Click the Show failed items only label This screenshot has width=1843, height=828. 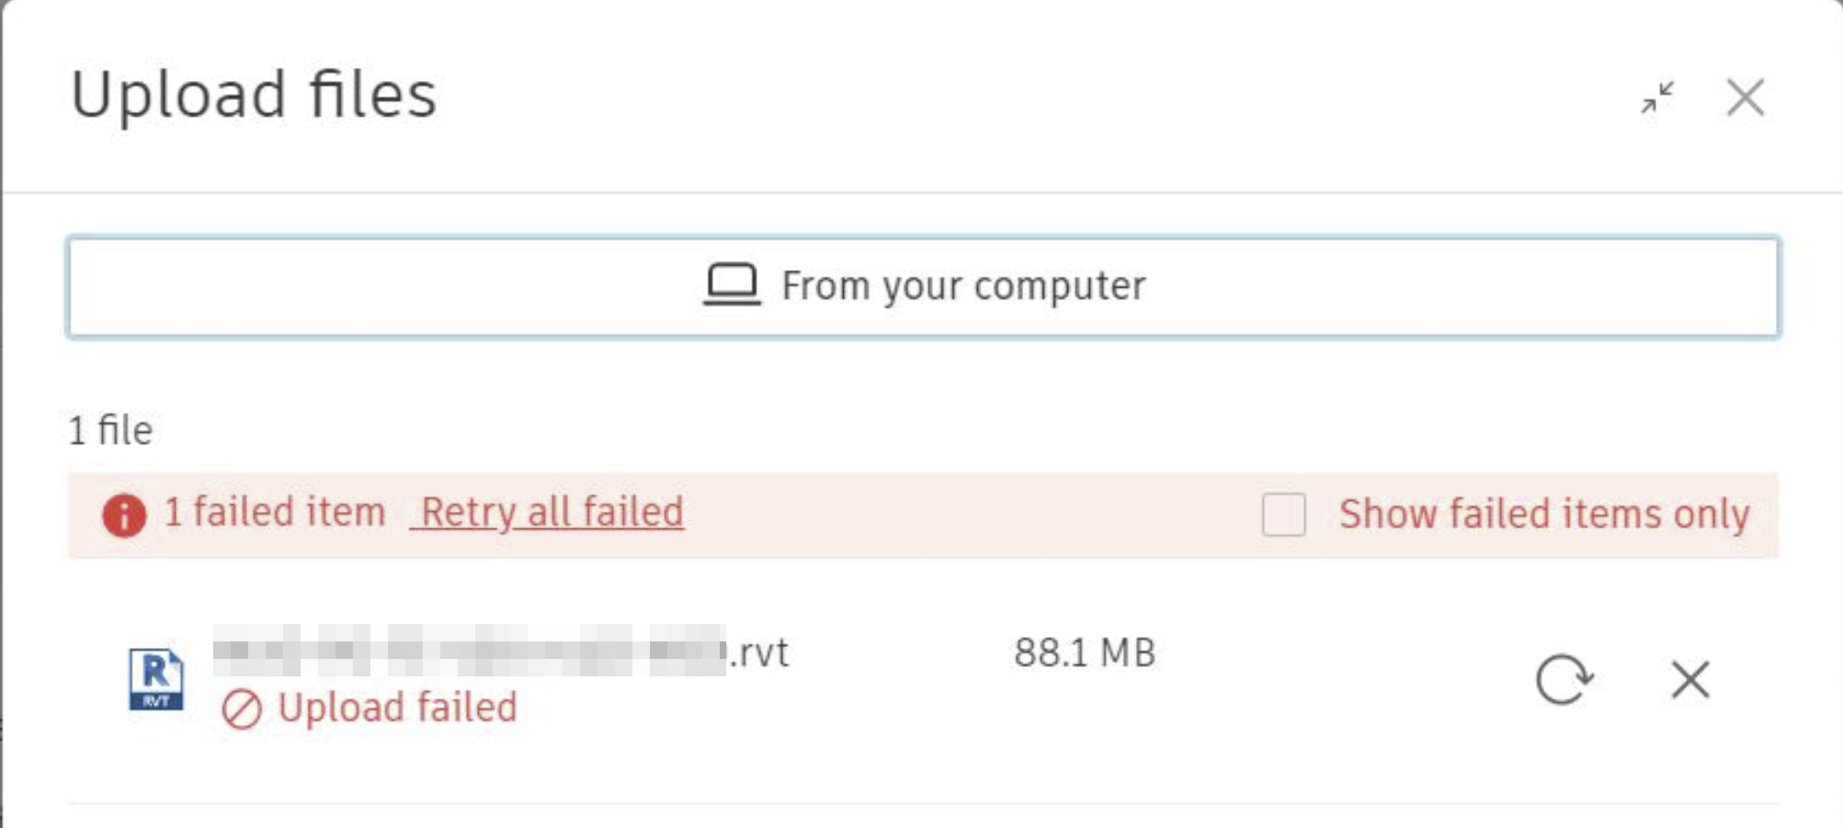pos(1543,514)
